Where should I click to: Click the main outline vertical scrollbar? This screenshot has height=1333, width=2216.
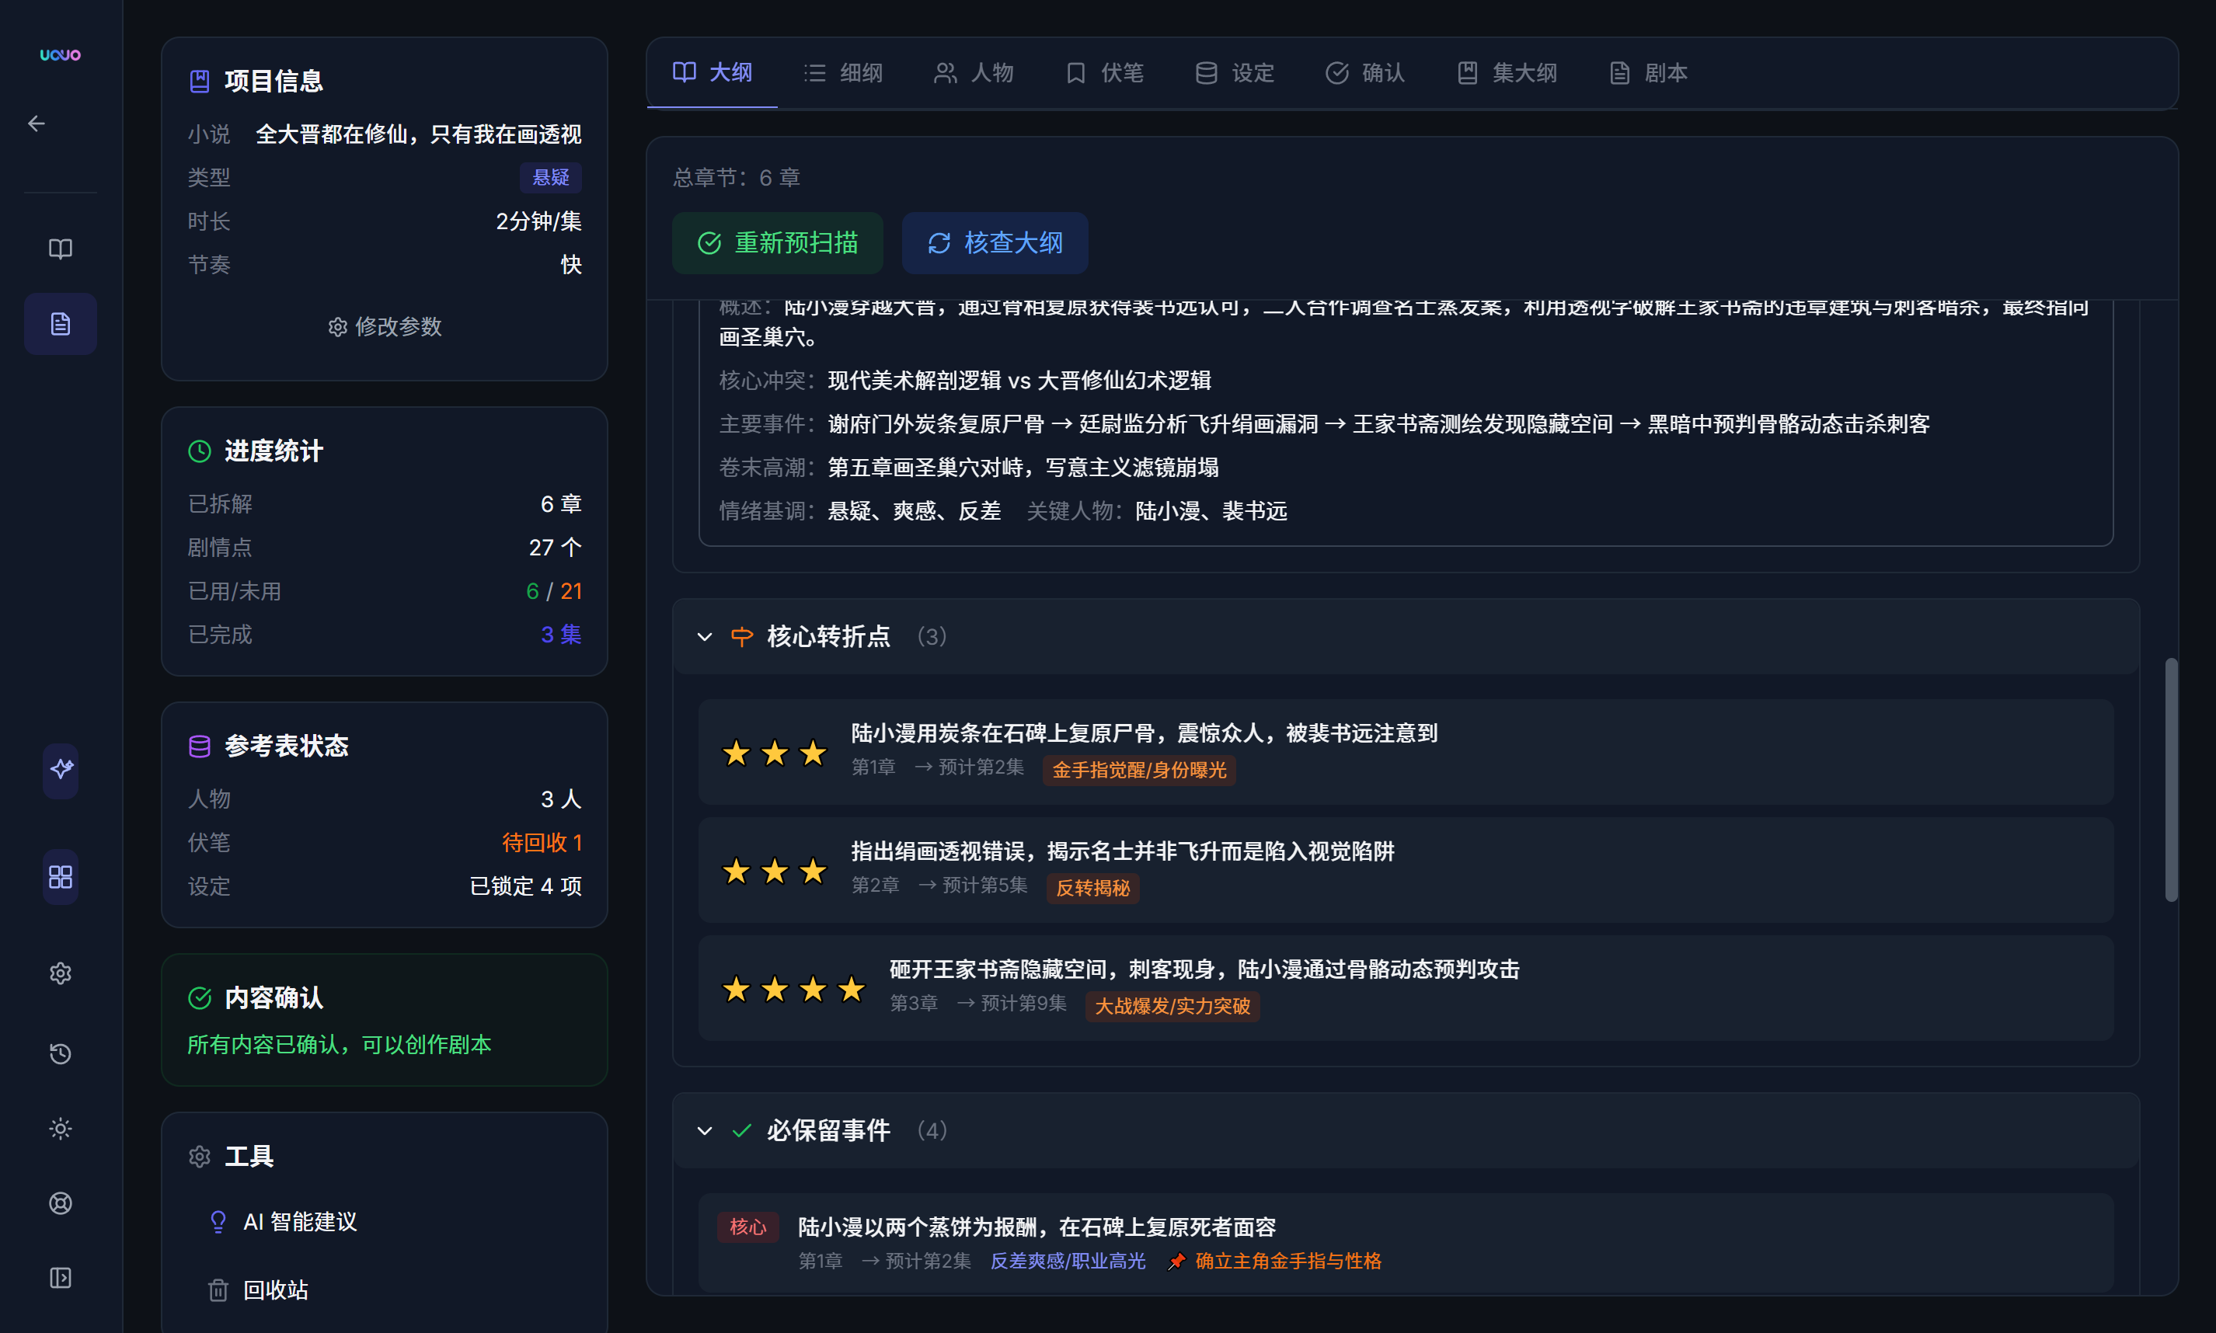coord(2170,780)
